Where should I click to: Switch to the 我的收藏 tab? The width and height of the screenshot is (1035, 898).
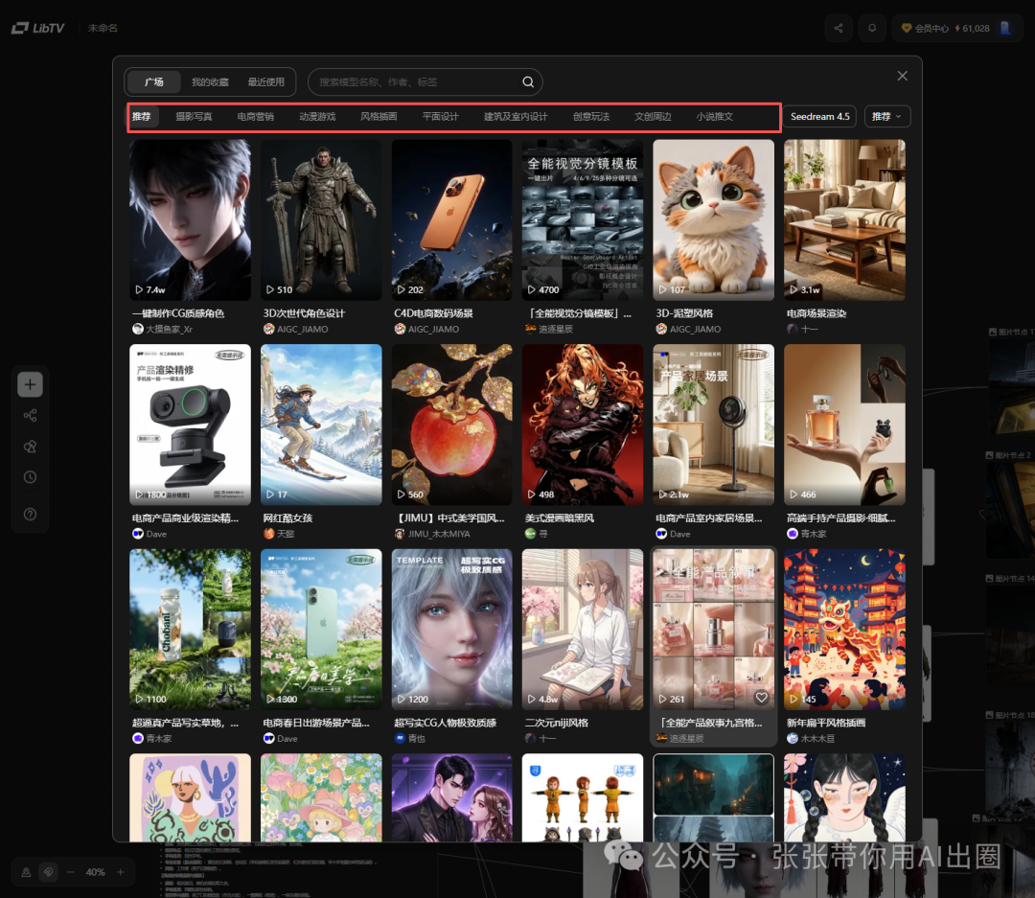210,82
